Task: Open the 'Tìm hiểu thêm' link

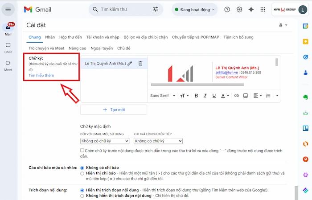Action: (x=41, y=76)
